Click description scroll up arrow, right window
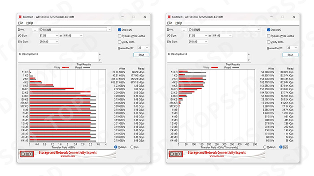 click(x=249, y=54)
